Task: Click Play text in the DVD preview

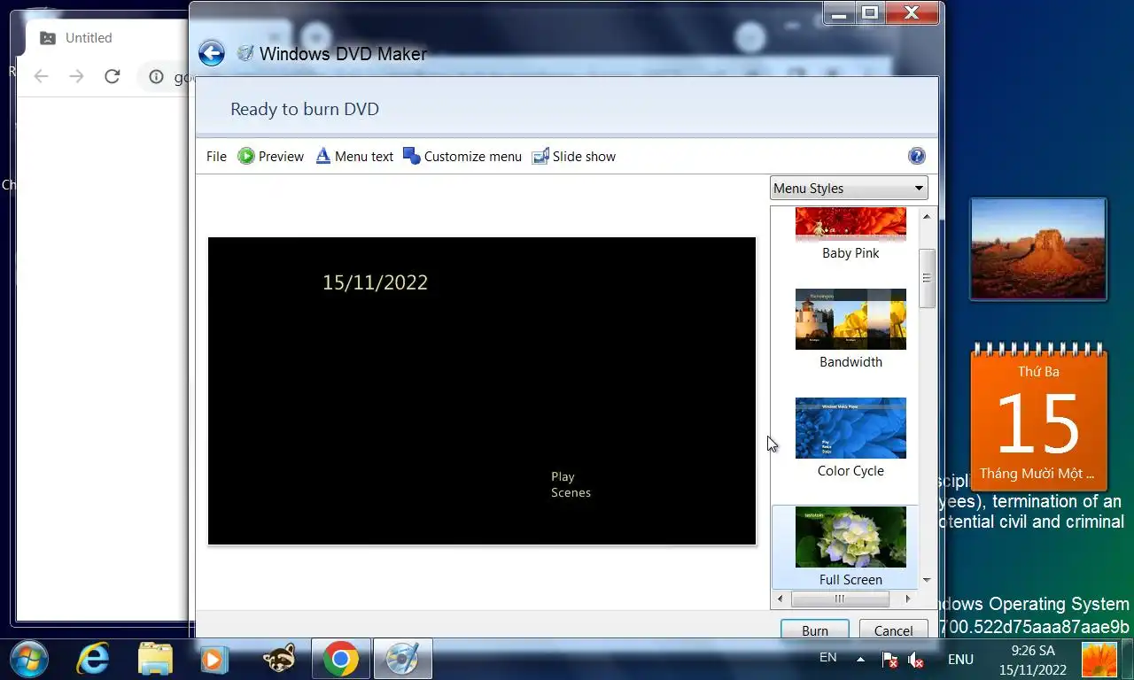Action: (563, 476)
